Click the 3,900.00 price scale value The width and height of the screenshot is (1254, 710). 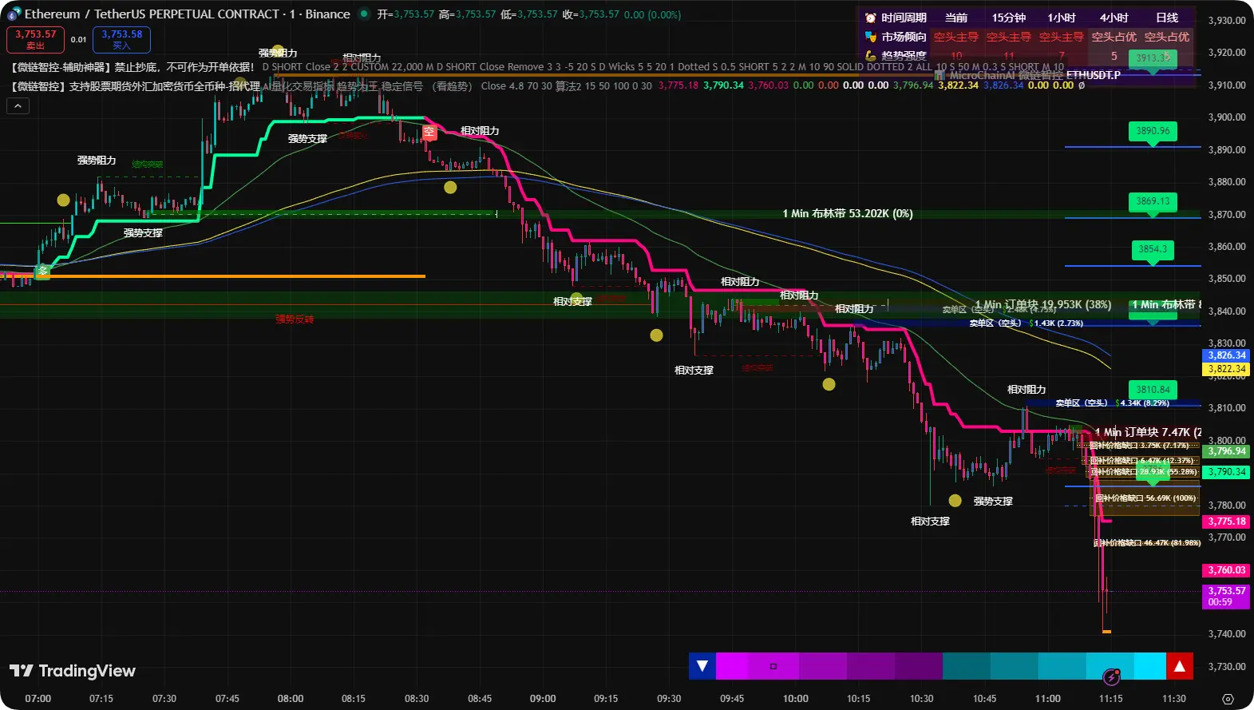[x=1227, y=117]
